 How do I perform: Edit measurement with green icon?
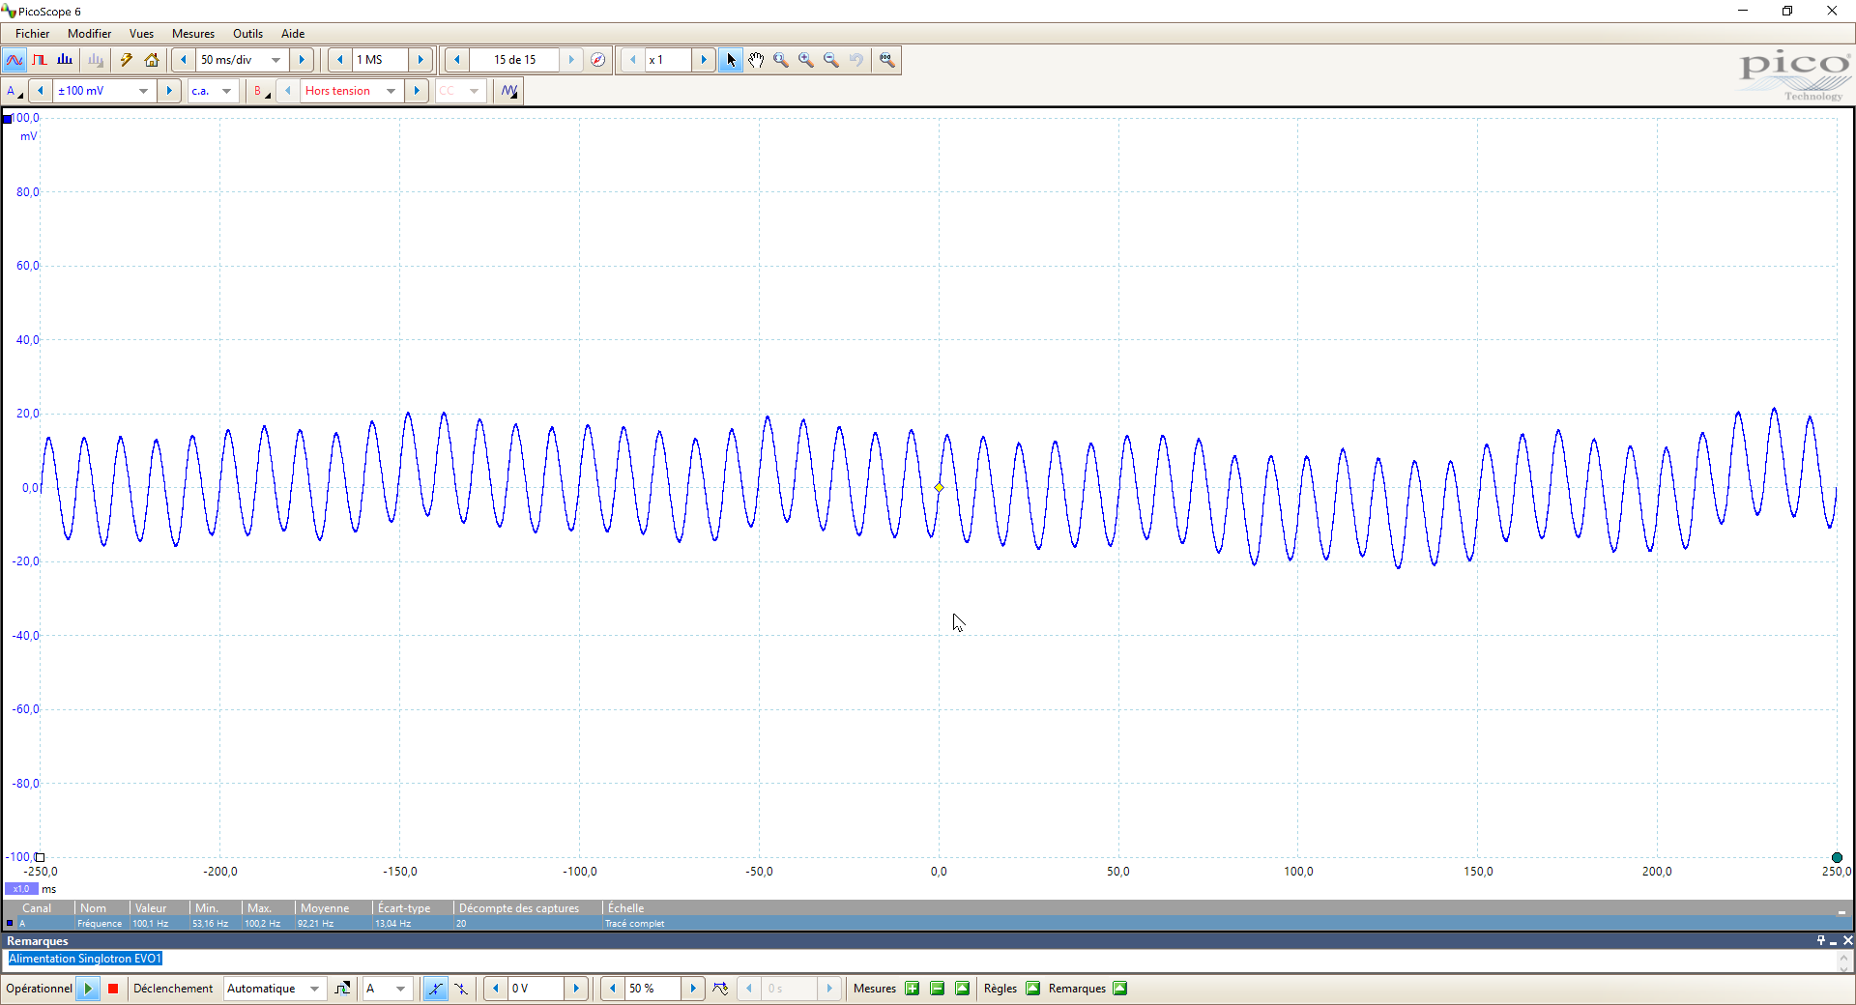[962, 989]
